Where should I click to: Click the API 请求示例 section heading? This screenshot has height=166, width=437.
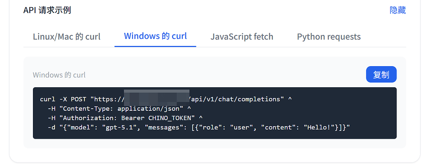pyautogui.click(x=47, y=10)
